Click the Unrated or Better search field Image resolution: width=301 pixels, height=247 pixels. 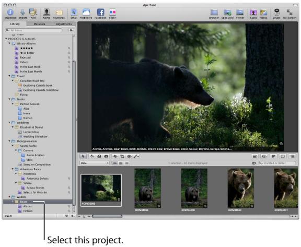point(277,163)
